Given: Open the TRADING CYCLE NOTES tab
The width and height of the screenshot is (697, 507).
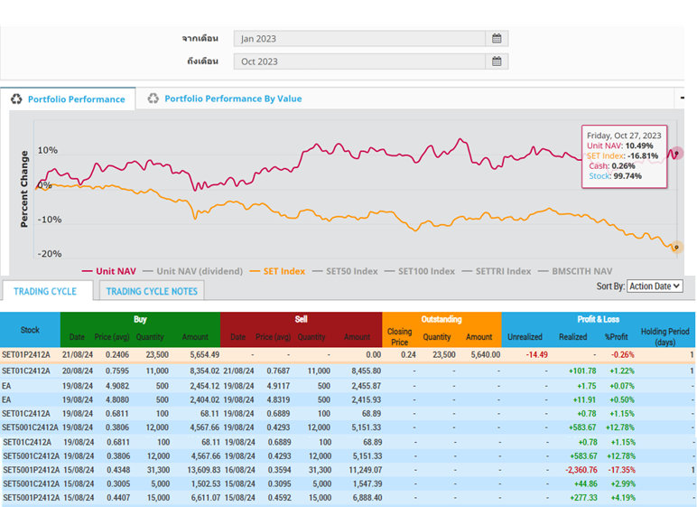Looking at the screenshot, I should pyautogui.click(x=152, y=291).
